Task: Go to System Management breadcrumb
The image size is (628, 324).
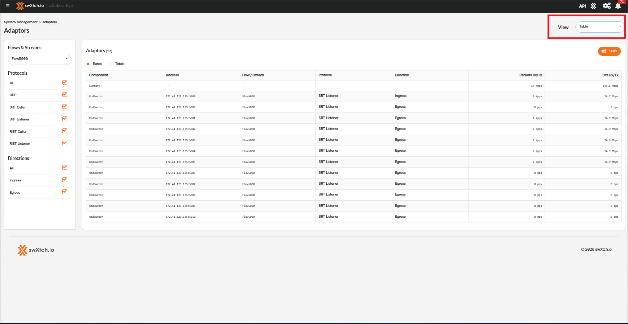Action: (21, 22)
